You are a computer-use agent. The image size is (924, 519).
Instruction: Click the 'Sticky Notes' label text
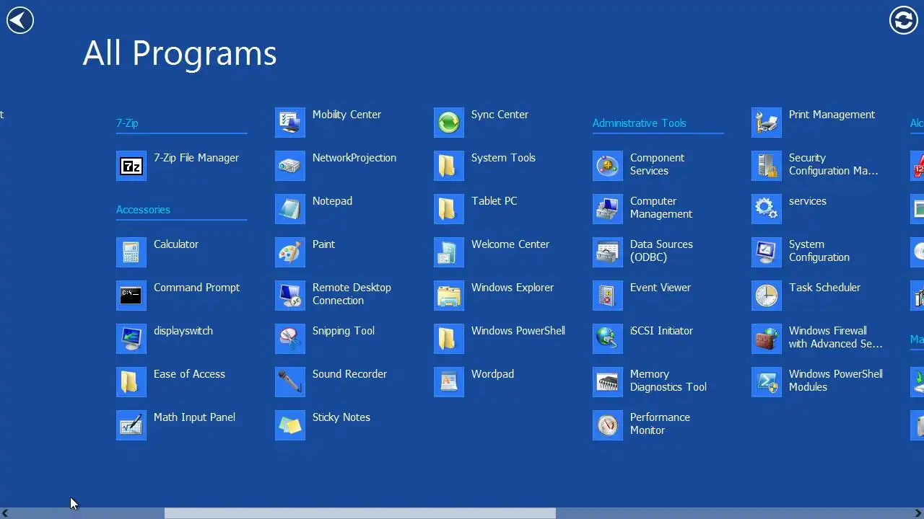tap(341, 417)
